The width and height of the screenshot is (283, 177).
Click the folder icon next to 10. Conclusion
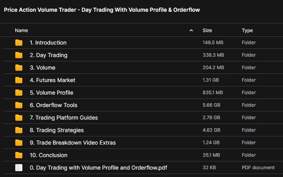[x=19, y=155]
